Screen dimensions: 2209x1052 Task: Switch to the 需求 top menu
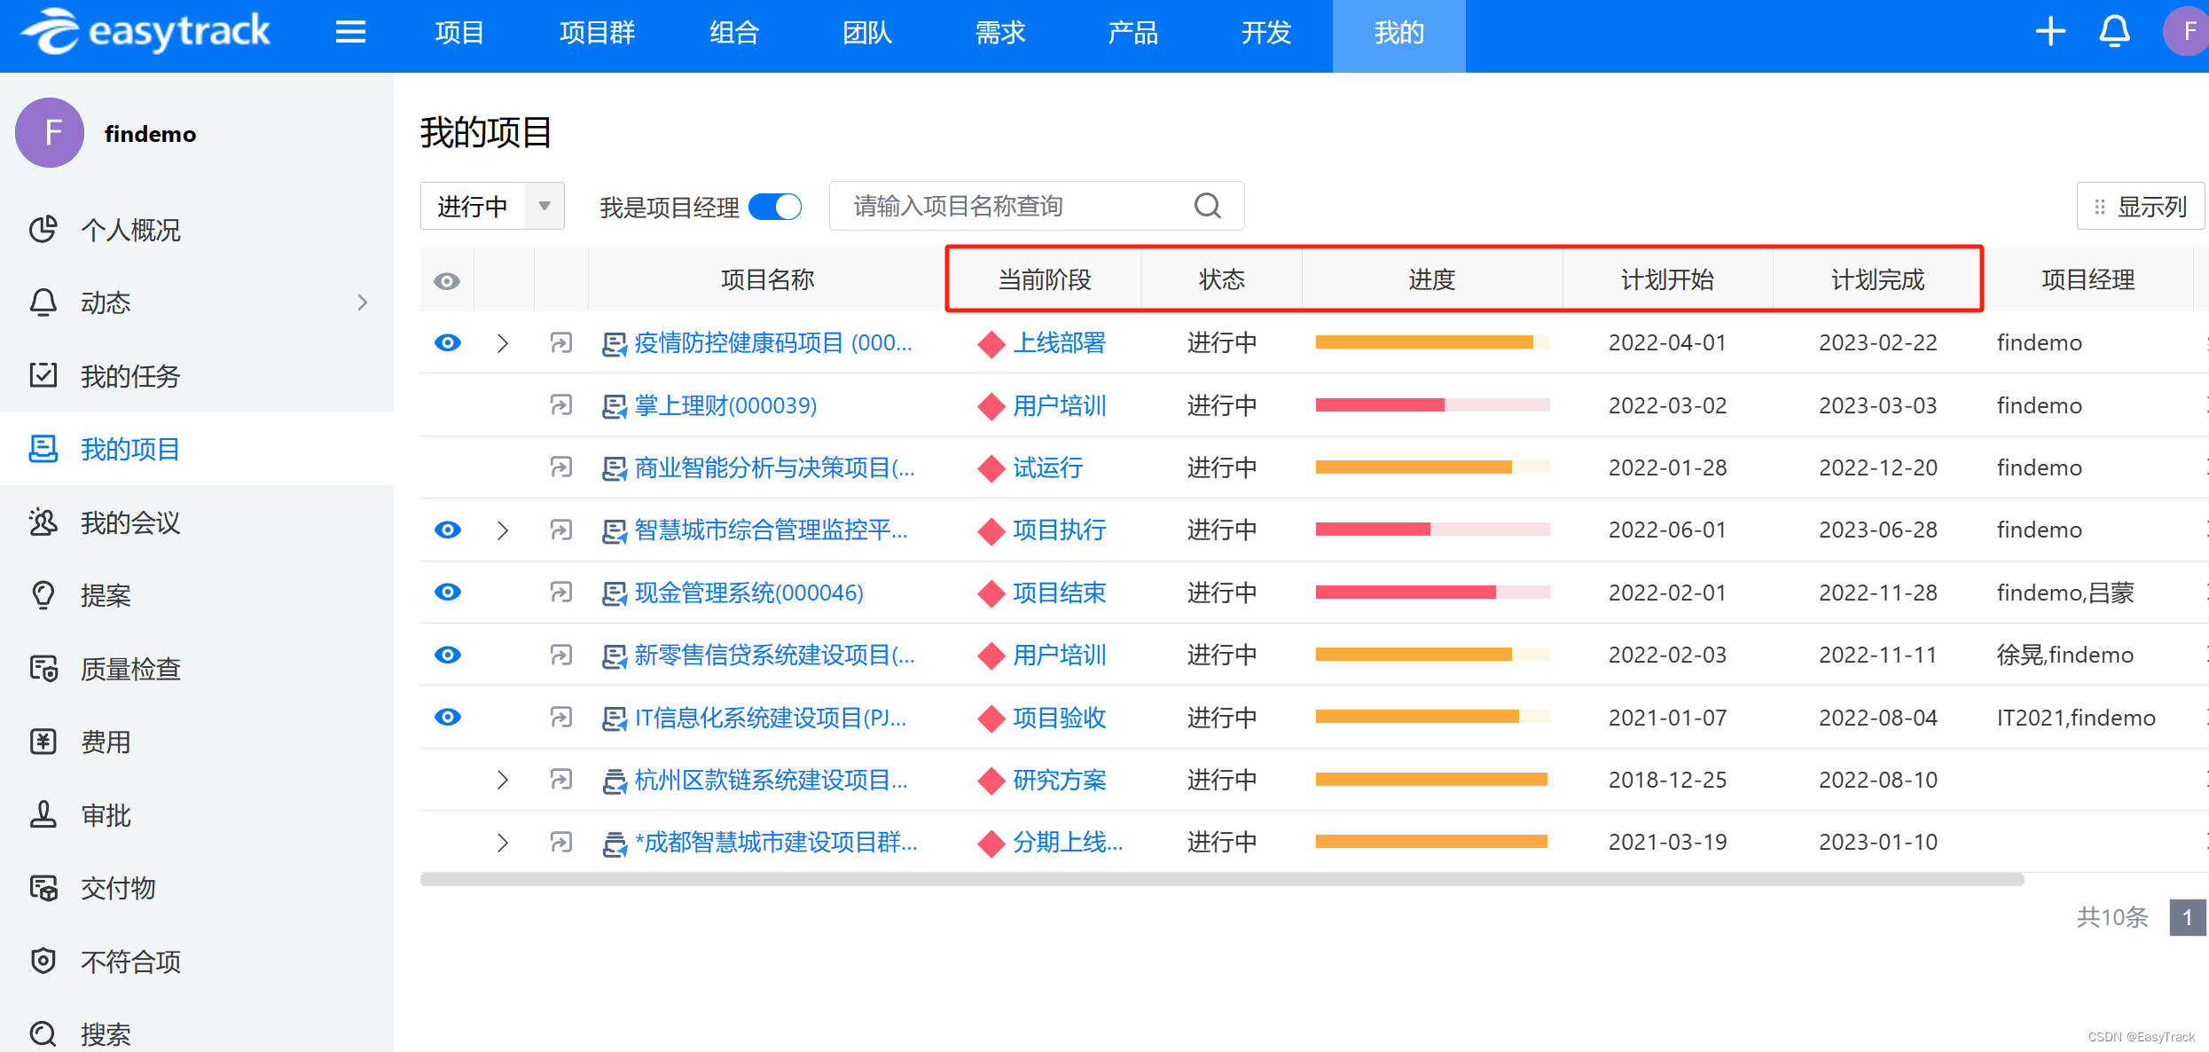999,33
